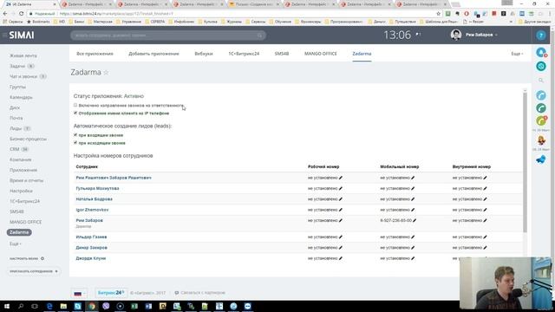Open File Explorer from the taskbar

63,306
